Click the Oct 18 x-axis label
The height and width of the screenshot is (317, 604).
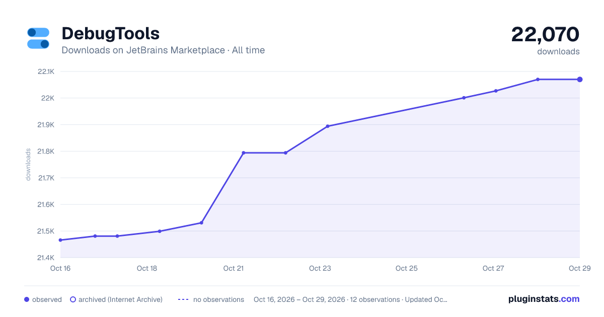[147, 268]
